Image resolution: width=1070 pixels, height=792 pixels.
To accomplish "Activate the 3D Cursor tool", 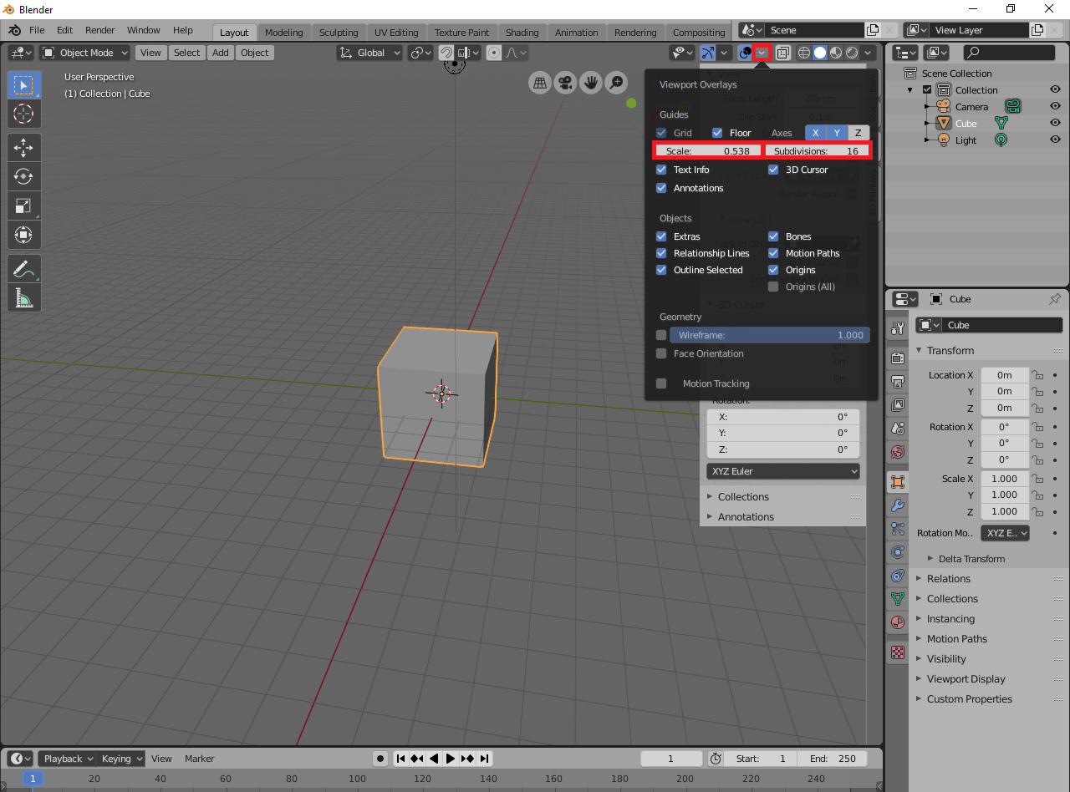I will (24, 114).
